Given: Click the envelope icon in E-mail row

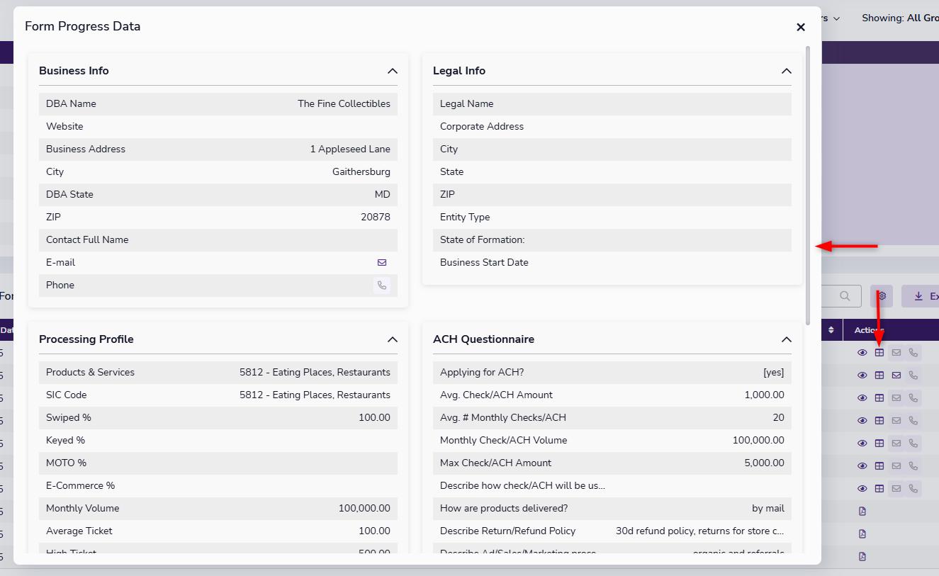Looking at the screenshot, I should click(382, 262).
